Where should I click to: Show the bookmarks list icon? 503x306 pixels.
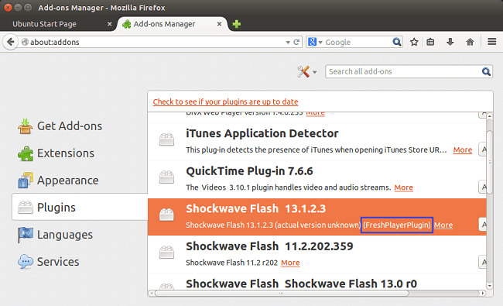pyautogui.click(x=430, y=42)
